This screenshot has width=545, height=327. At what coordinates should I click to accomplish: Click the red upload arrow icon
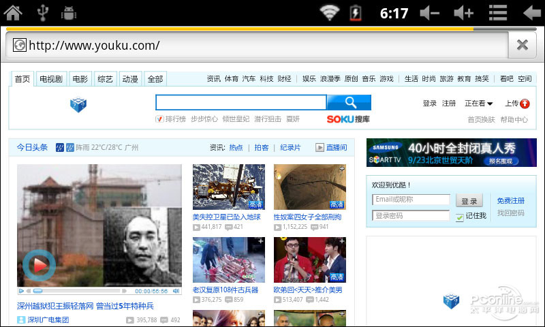point(525,104)
